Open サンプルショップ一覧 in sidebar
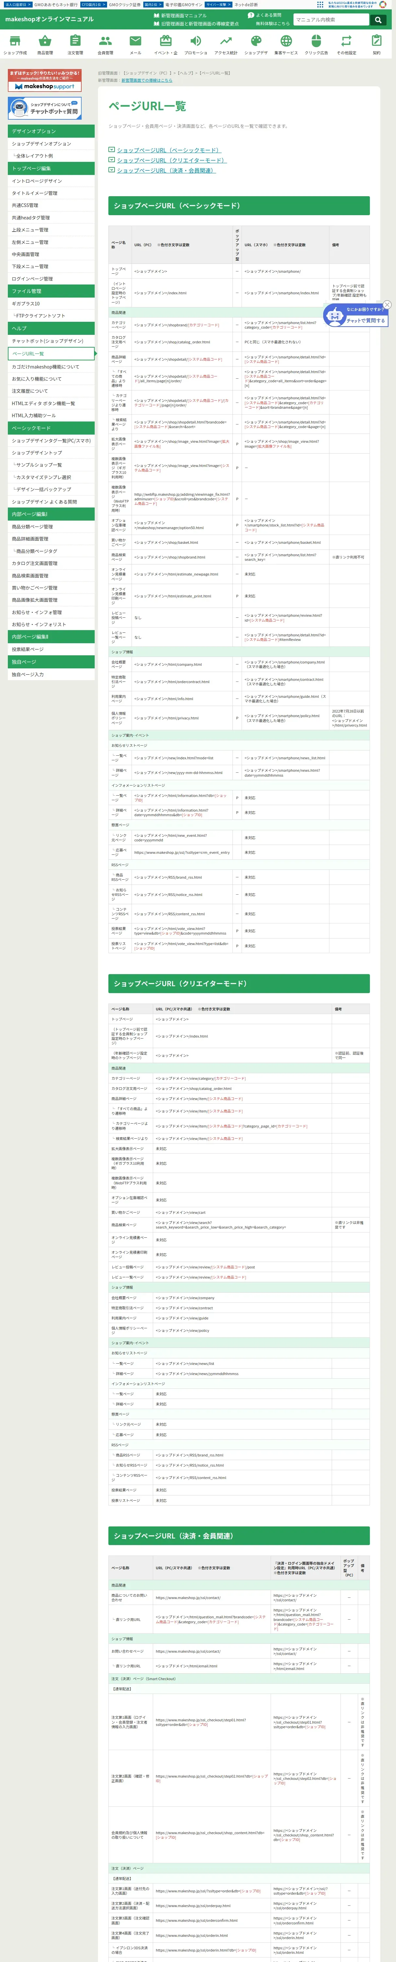 (51, 465)
